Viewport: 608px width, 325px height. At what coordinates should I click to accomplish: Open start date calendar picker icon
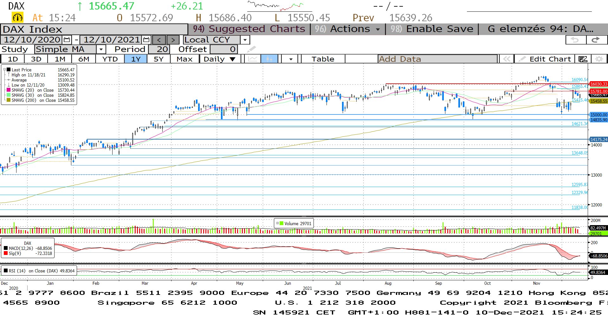tap(67, 40)
